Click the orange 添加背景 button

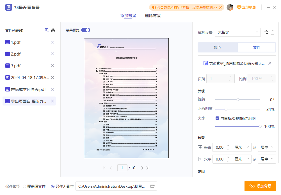point(260,186)
